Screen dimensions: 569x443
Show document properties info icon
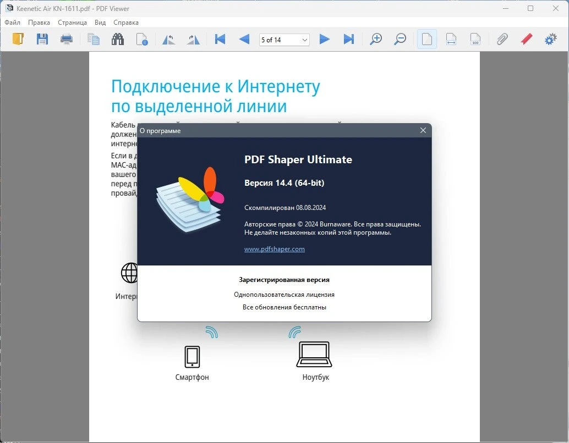(x=142, y=39)
